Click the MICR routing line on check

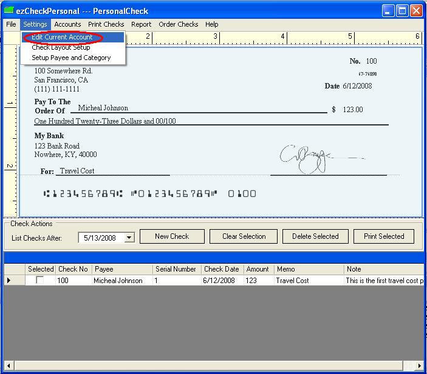pyautogui.click(x=149, y=194)
